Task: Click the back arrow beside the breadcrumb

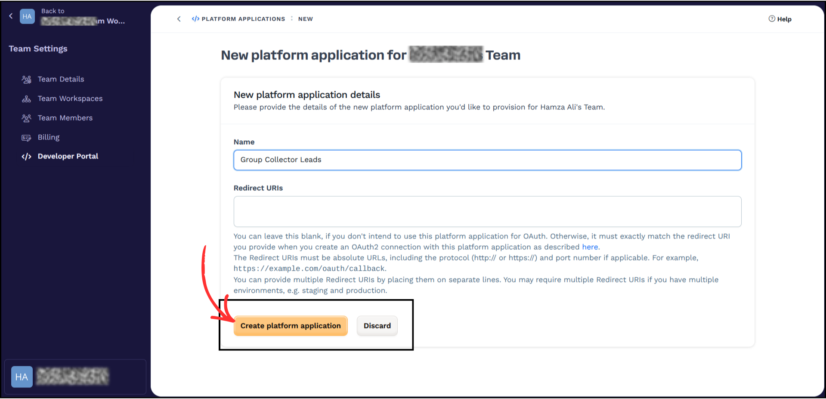Action: click(179, 19)
